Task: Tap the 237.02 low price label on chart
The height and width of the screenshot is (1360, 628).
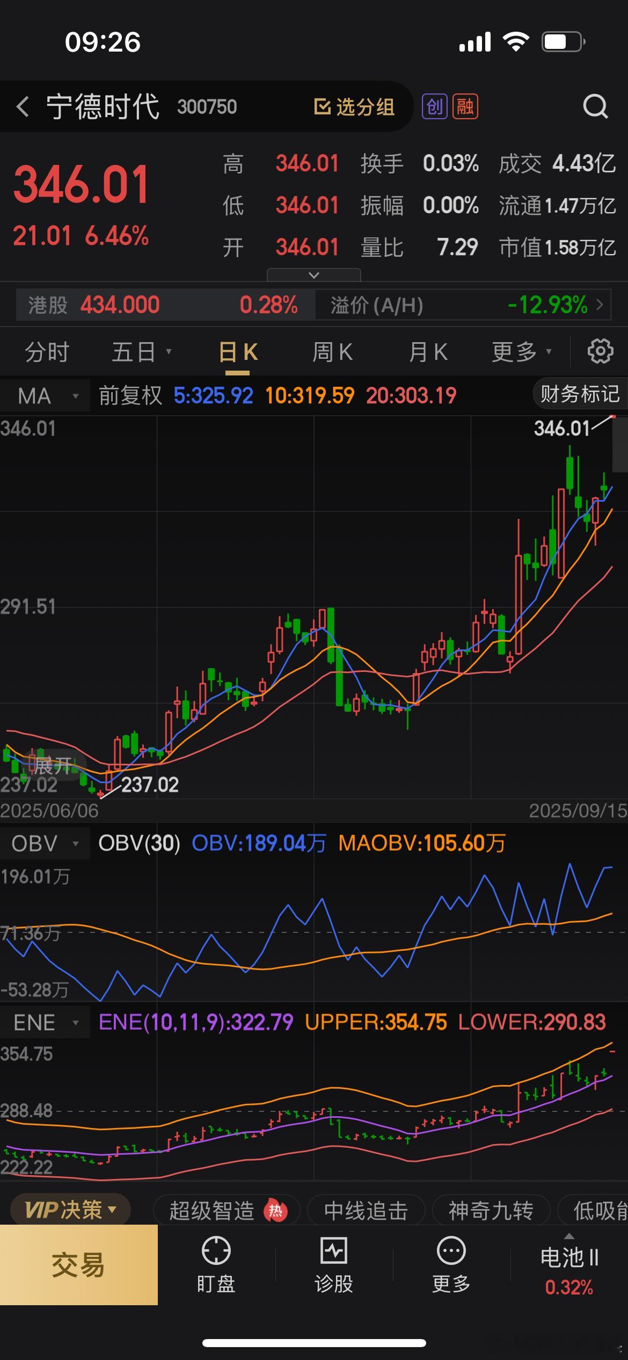Action: tap(150, 785)
